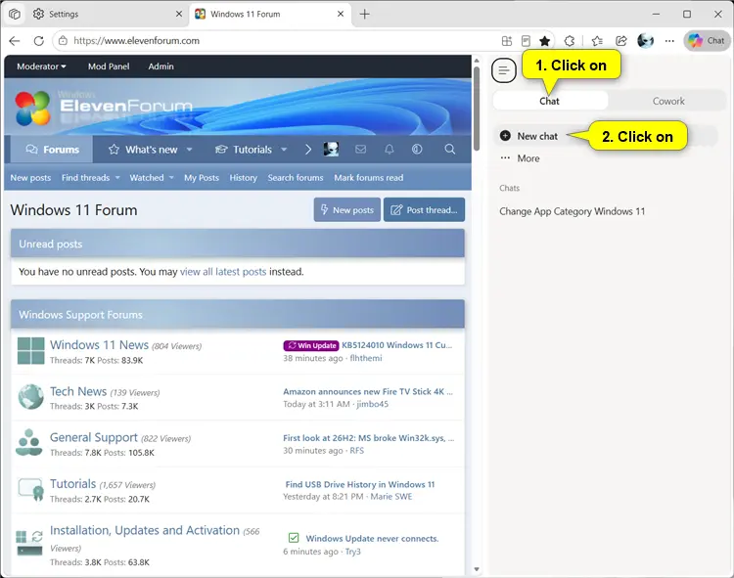Image resolution: width=734 pixels, height=578 pixels.
Task: Show more navigation items chevron
Action: tap(308, 150)
